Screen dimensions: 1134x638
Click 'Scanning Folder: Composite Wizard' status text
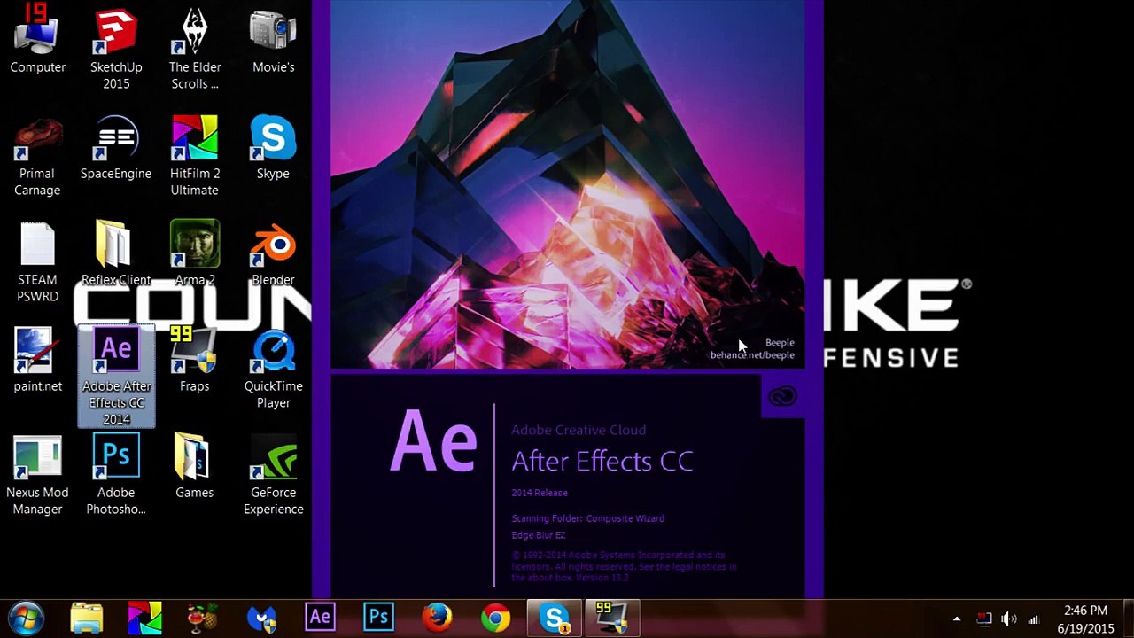(x=587, y=518)
